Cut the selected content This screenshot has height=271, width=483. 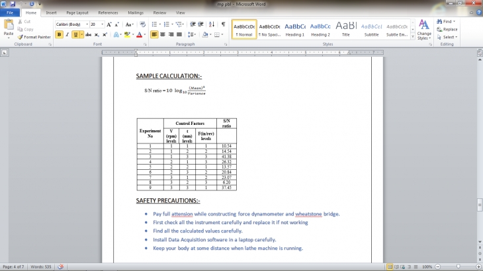pyautogui.click(x=24, y=22)
